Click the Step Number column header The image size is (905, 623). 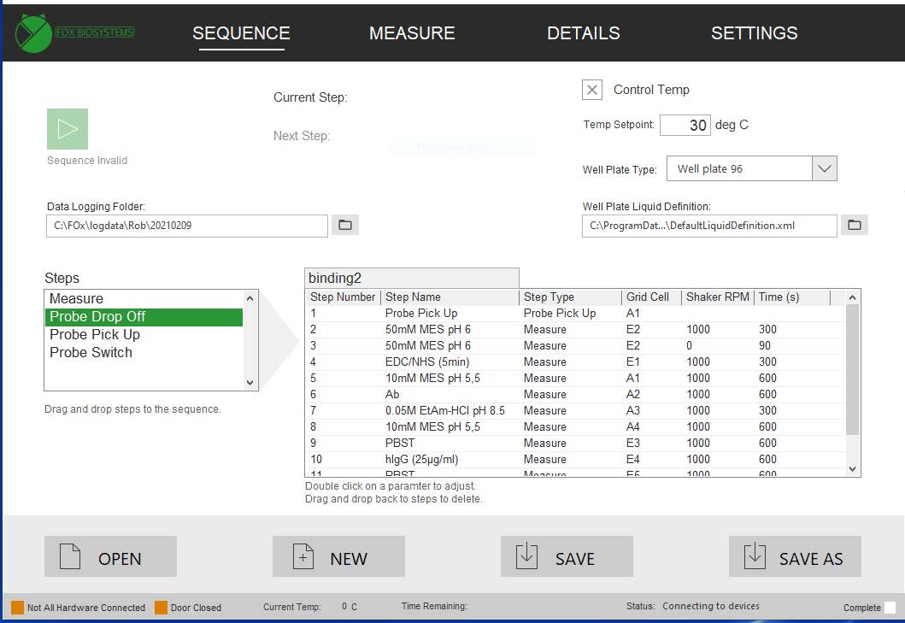[x=343, y=297]
